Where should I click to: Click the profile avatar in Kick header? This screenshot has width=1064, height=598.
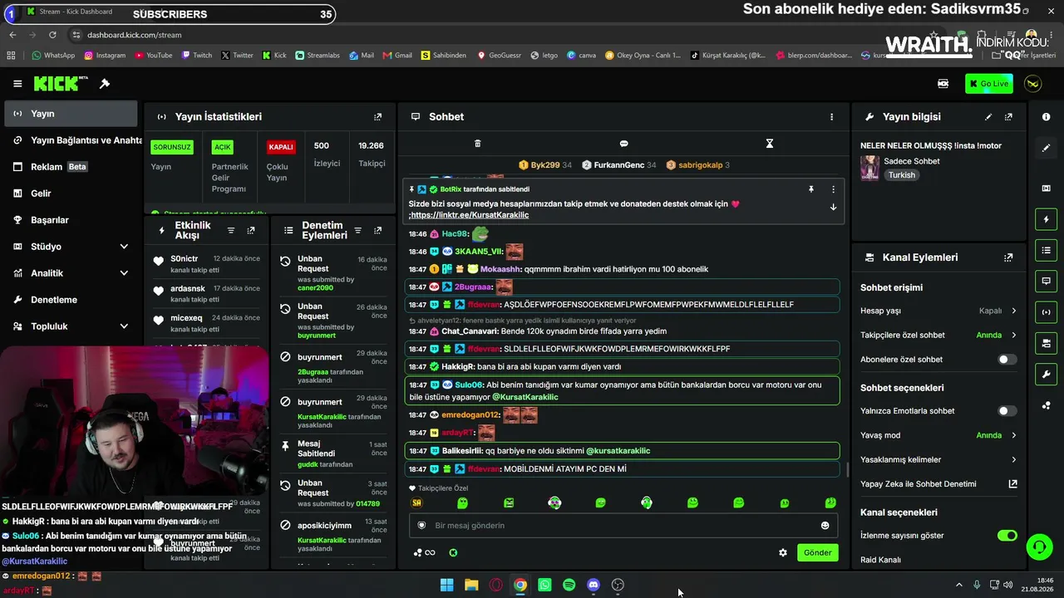tap(1032, 84)
